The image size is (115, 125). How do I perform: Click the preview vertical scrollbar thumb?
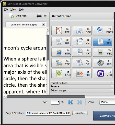click(x=48, y=48)
